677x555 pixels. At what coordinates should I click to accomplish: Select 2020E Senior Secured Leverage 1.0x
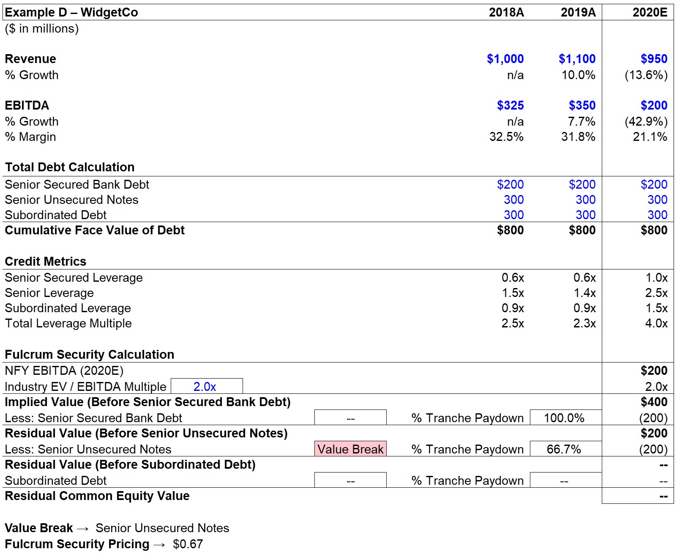click(x=656, y=277)
